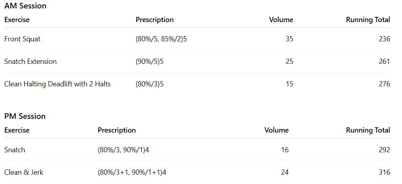Click the Clean Halting Deadlift with 2 Halts row
The image size is (402, 184).
57,84
